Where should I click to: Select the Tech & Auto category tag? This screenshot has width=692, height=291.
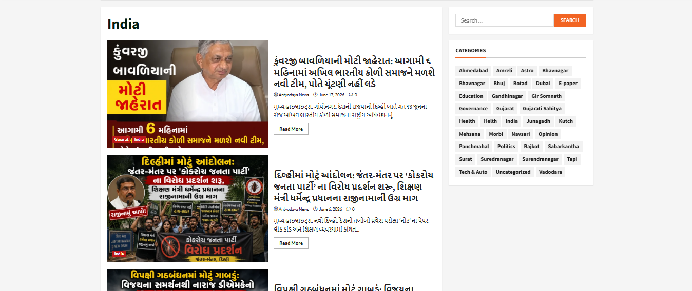473,172
